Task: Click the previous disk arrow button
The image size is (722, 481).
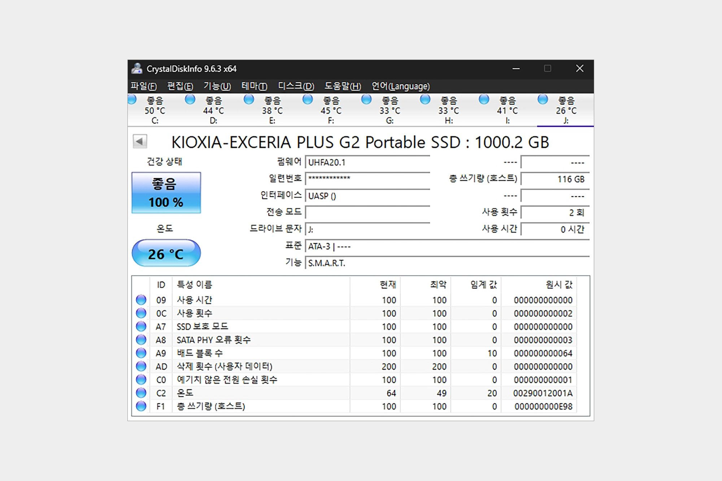Action: point(140,141)
